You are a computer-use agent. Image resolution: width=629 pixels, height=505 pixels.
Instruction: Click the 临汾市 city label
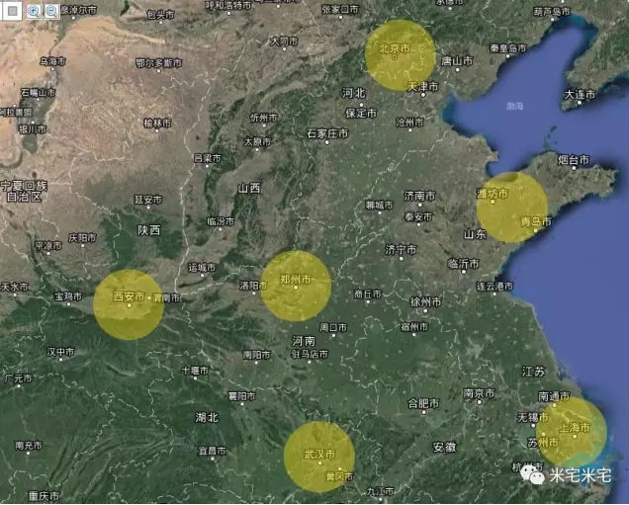pyautogui.click(x=221, y=220)
